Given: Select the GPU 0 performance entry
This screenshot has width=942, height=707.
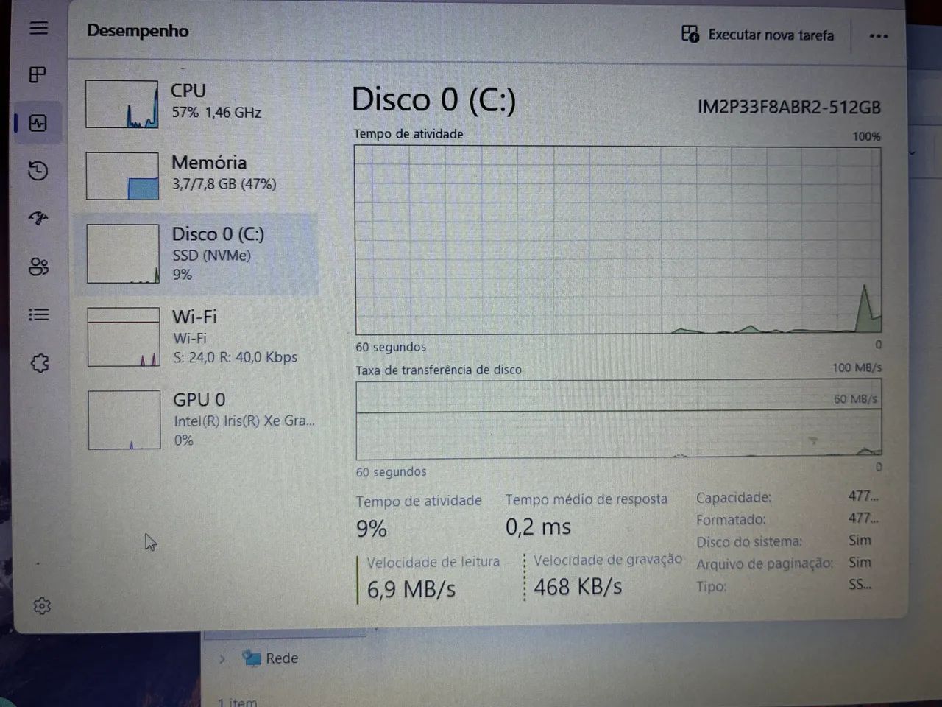Looking at the screenshot, I should tap(196, 420).
